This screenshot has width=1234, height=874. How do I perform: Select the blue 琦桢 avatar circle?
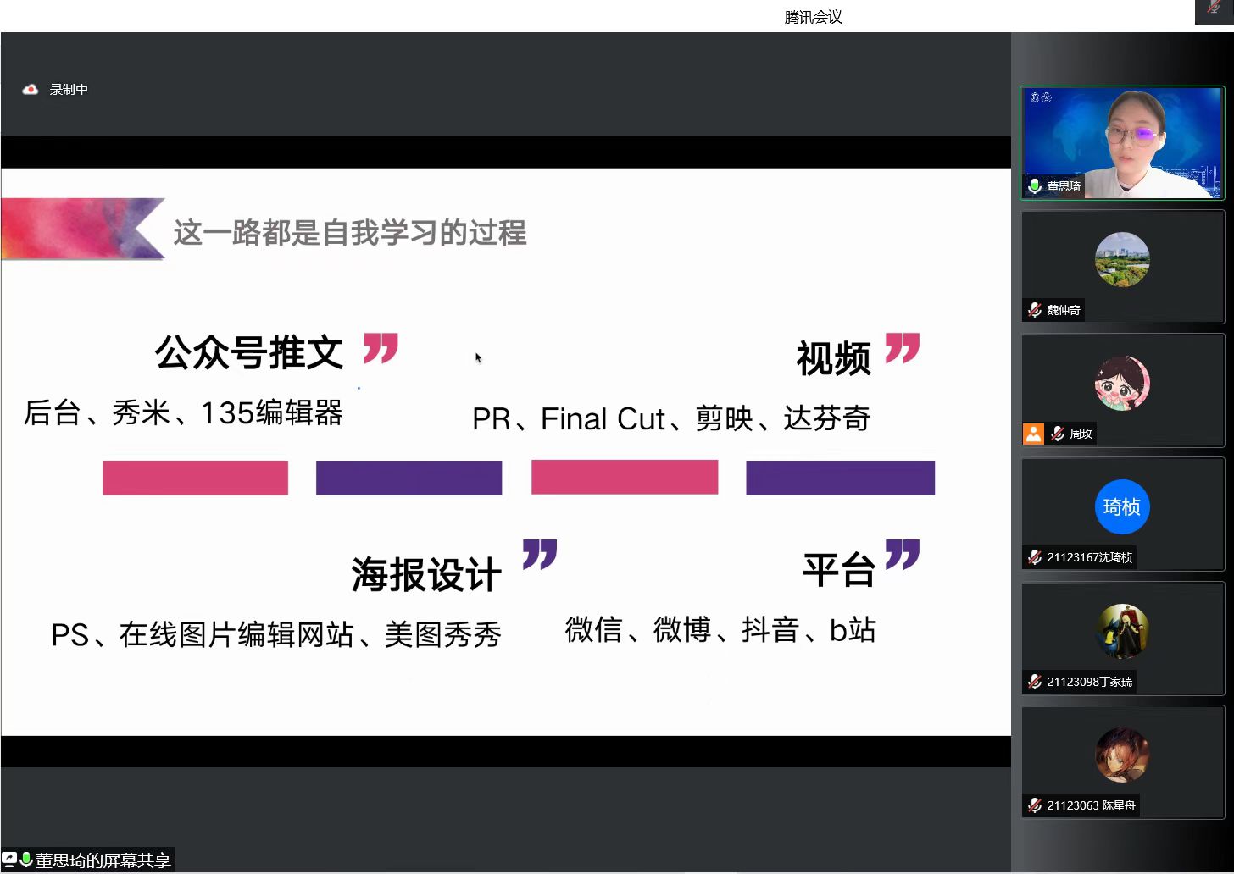(x=1122, y=506)
